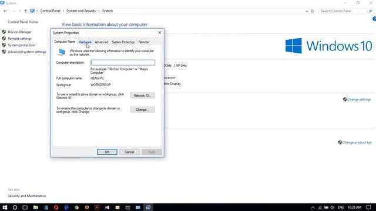Switch to System Protection tab
This screenshot has height=211, width=376.
123,42
